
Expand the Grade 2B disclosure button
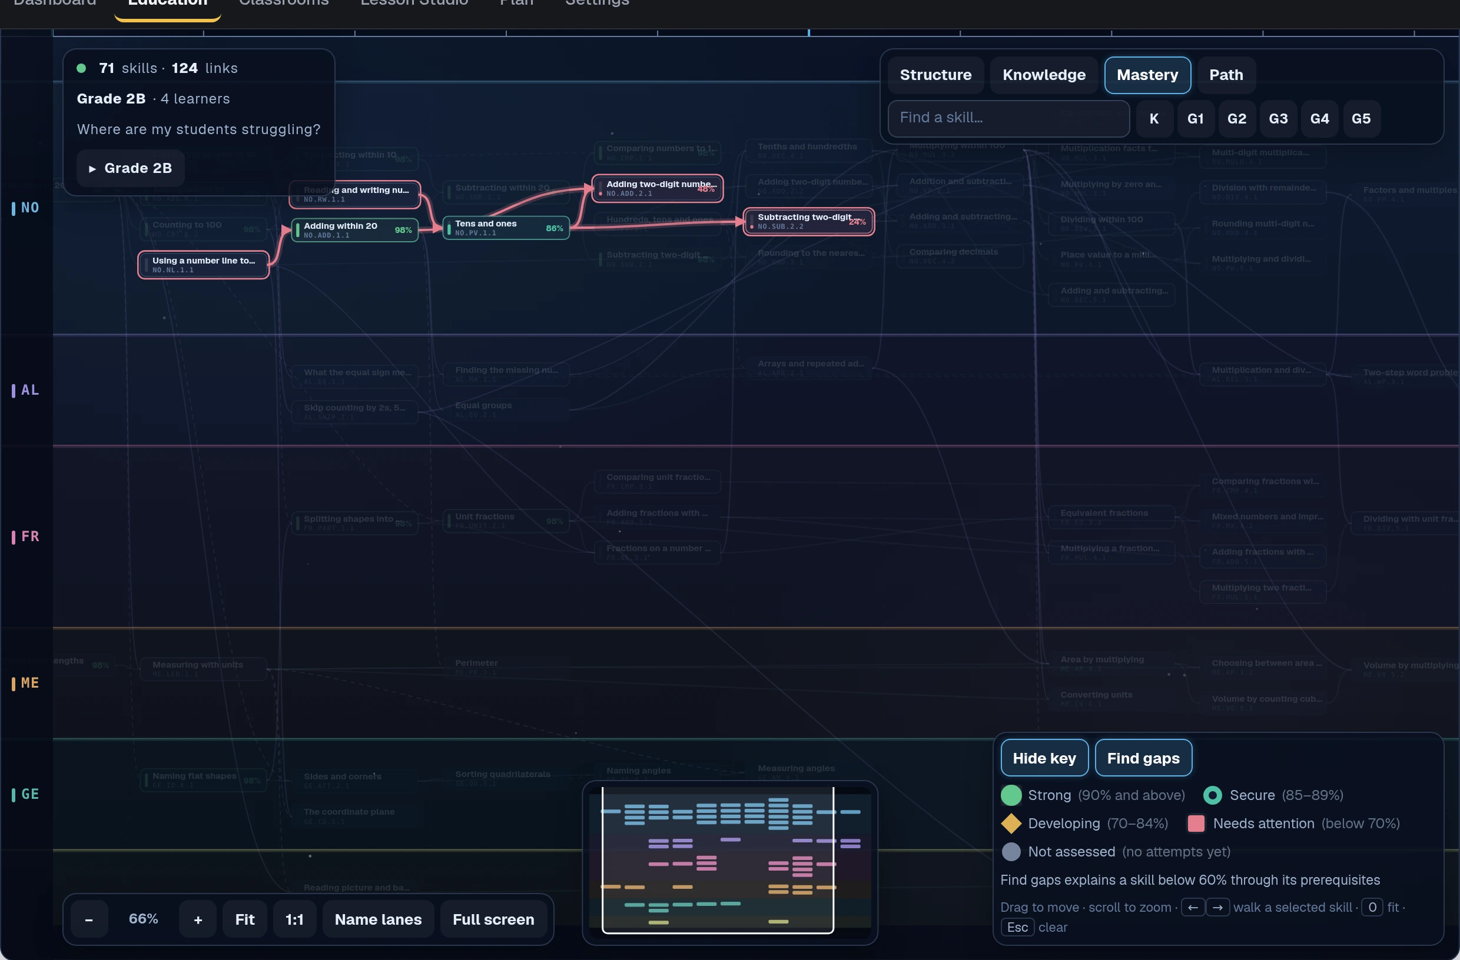click(x=130, y=168)
